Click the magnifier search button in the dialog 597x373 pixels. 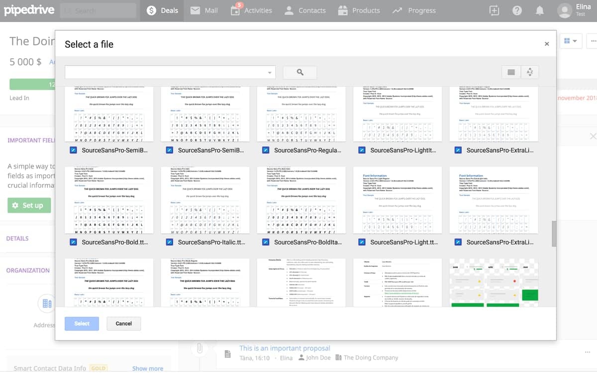[x=299, y=72]
